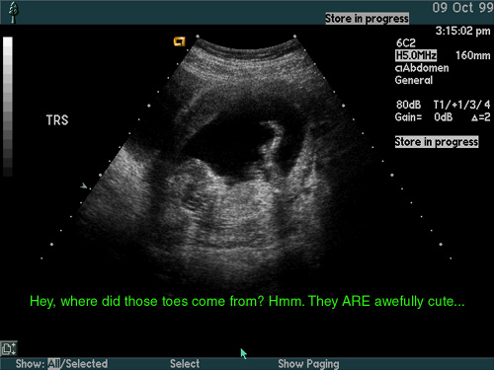Click the orange transducer orientation marker
Screen dimensions: 494x370
tap(180, 41)
